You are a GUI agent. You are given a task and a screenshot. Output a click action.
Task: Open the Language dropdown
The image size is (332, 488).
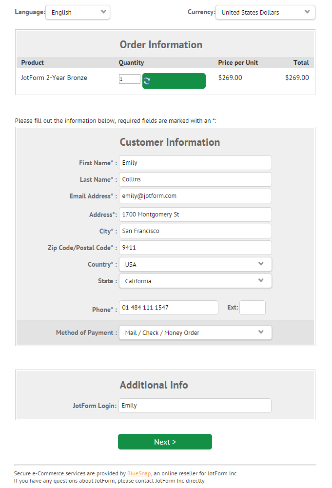[78, 13]
